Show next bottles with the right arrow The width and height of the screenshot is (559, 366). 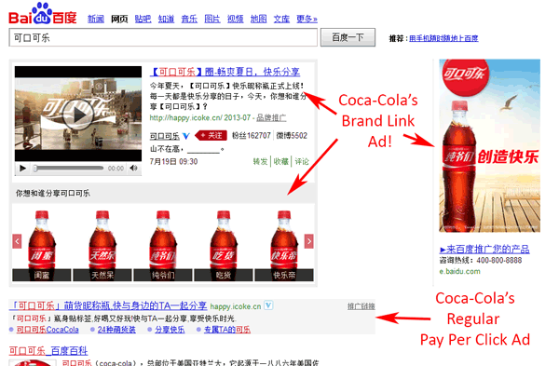point(308,241)
